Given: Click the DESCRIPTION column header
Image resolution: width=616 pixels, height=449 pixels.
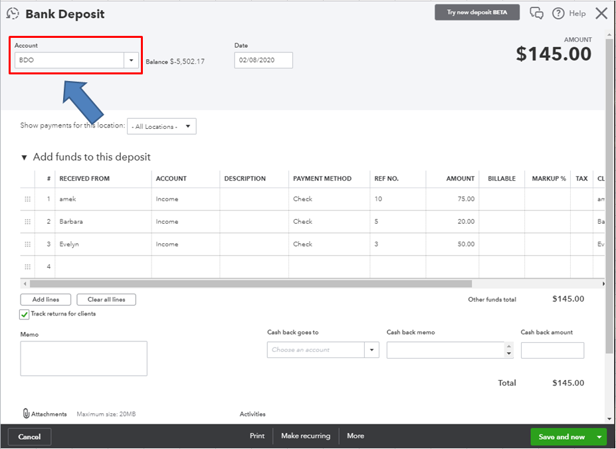Looking at the screenshot, I should coord(245,179).
